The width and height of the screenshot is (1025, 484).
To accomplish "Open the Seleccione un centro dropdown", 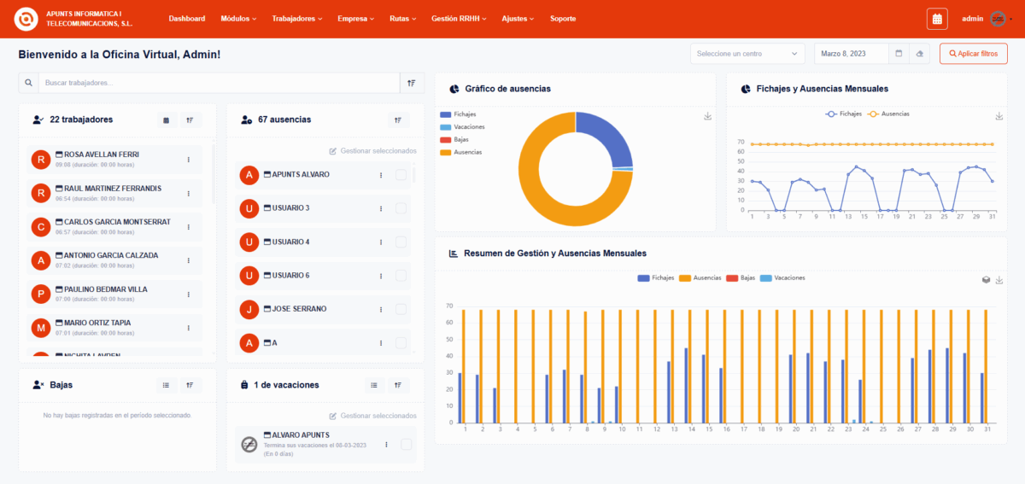I will tap(747, 54).
